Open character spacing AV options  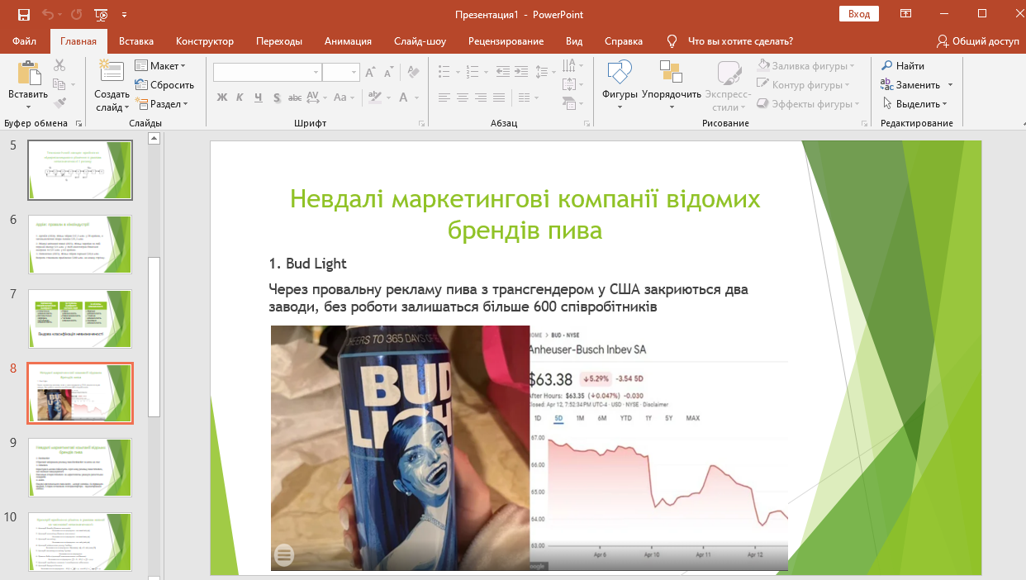click(314, 97)
